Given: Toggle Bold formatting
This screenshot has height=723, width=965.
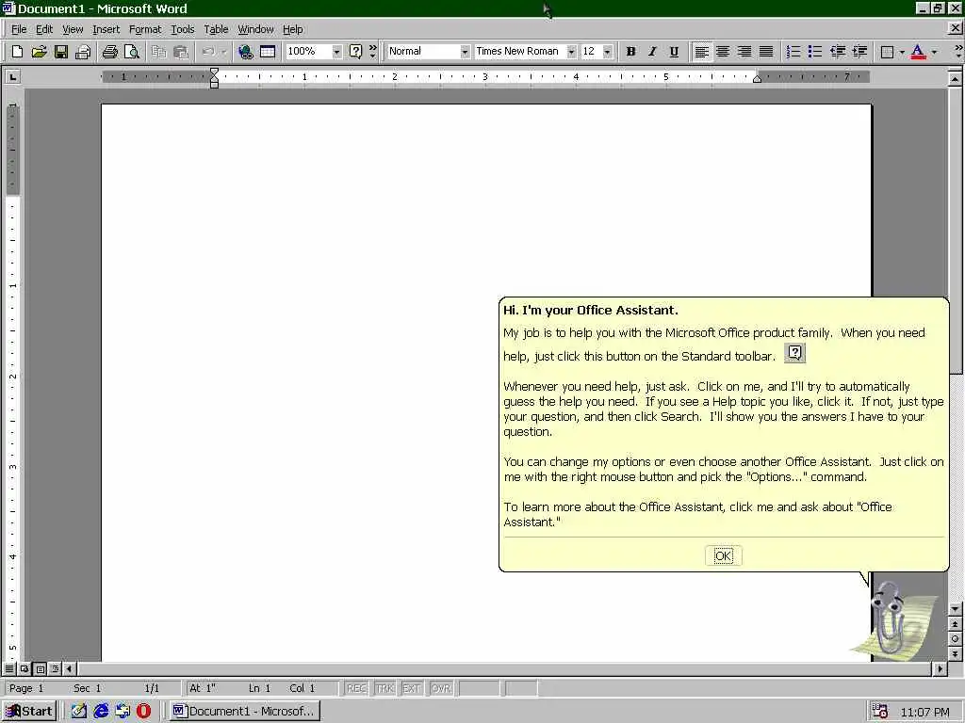Looking at the screenshot, I should click(x=630, y=52).
